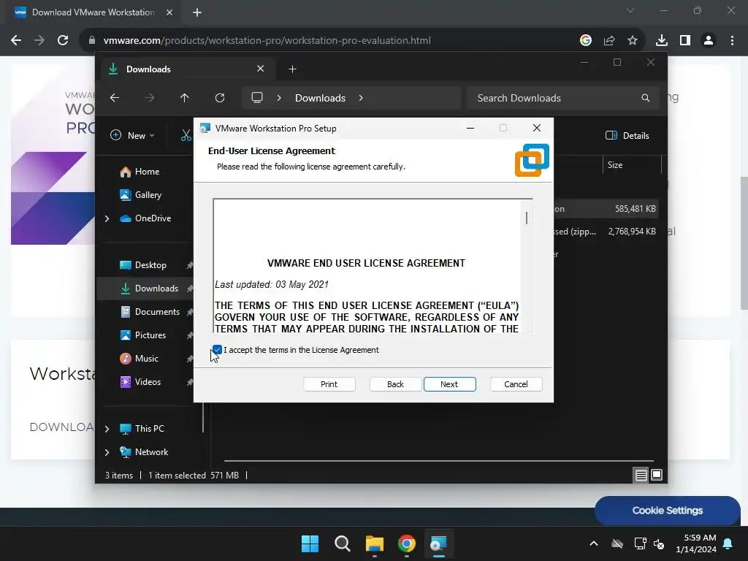Expand chevron before Downloads in address bar
Image resolution: width=748 pixels, height=561 pixels.
pos(279,98)
